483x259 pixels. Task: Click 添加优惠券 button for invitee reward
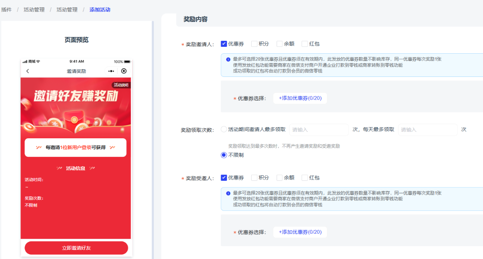300,232
